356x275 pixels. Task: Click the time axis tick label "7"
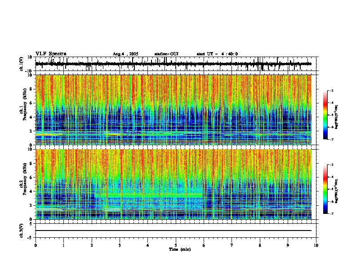[232, 245]
